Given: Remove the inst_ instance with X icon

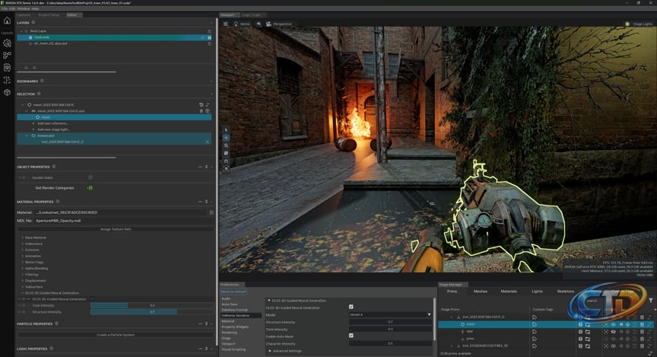Looking at the screenshot, I should click(x=208, y=142).
